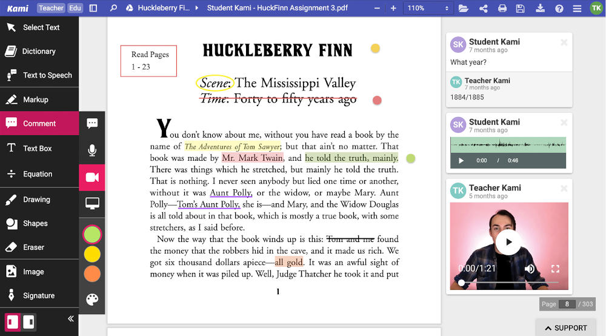Open the hamburger menu
The width and height of the screenshot is (606, 336).
[577, 8]
